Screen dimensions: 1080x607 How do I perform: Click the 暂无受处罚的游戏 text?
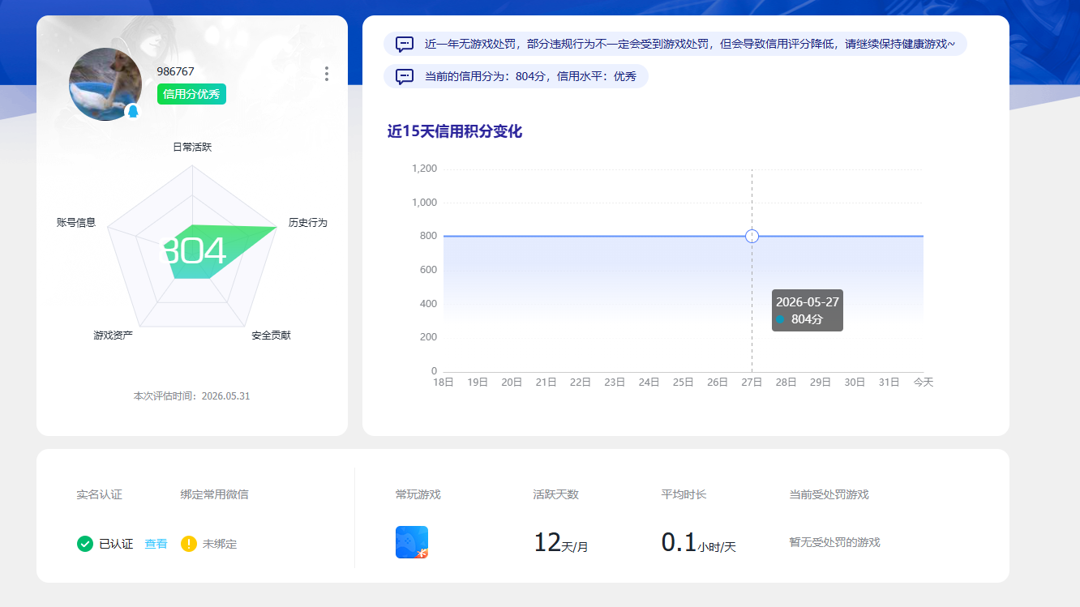point(835,542)
